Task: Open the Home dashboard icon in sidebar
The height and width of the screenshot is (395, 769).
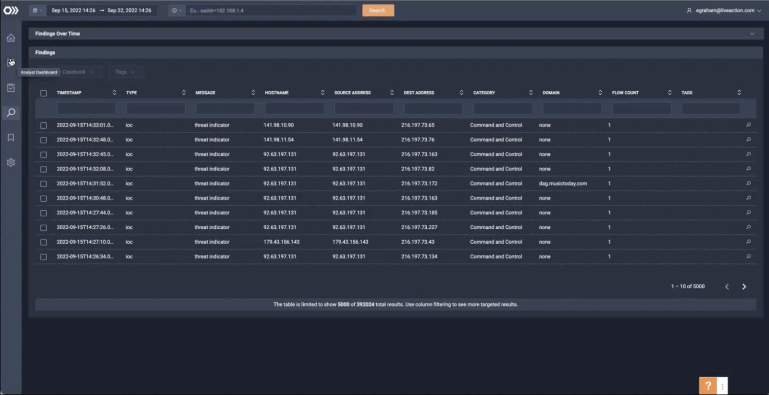Action: point(11,37)
